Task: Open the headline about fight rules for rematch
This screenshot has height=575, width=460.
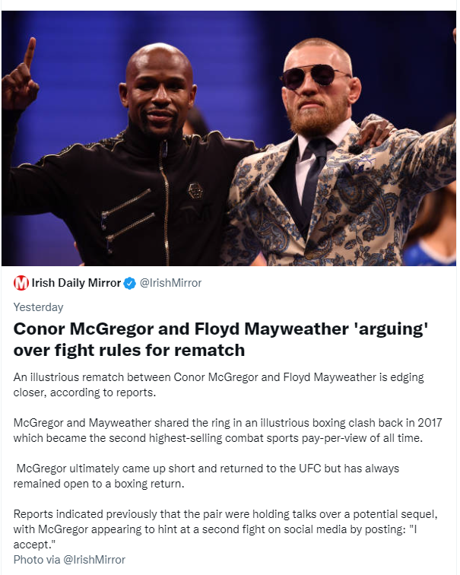Action: 220,339
